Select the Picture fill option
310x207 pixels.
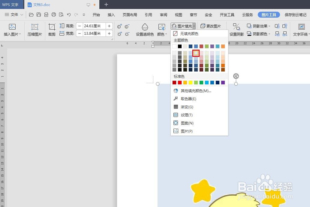[199, 131]
